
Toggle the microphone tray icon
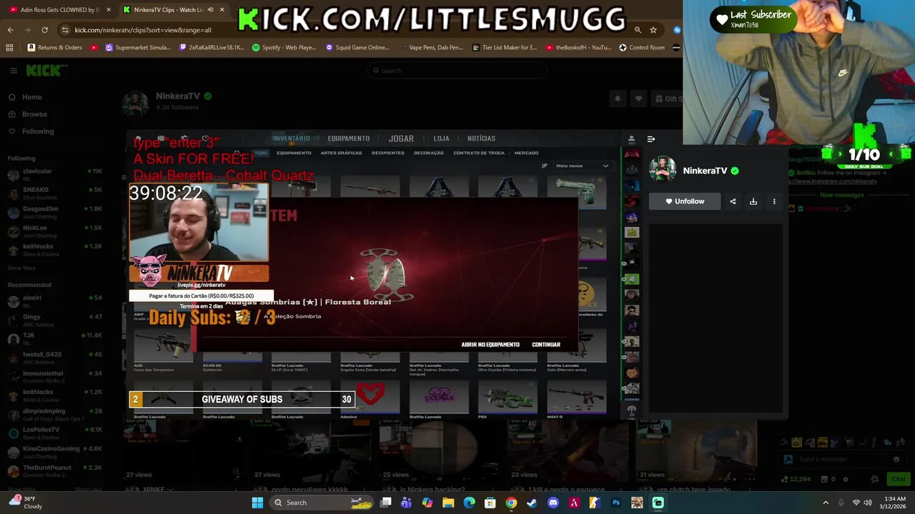tap(841, 503)
